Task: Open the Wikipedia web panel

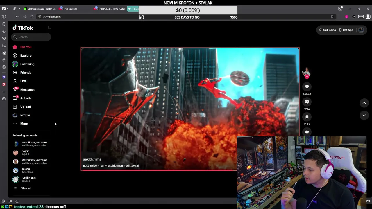Action: click(x=4, y=91)
